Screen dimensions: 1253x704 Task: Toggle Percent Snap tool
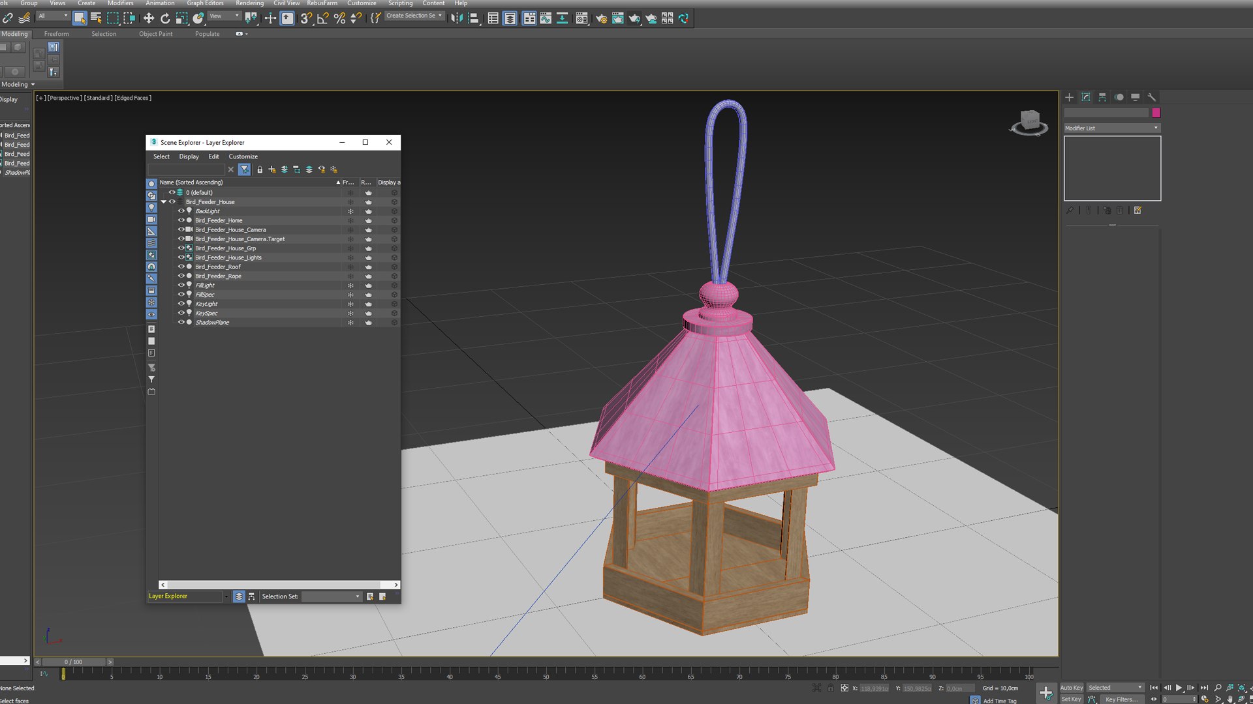pyautogui.click(x=339, y=18)
